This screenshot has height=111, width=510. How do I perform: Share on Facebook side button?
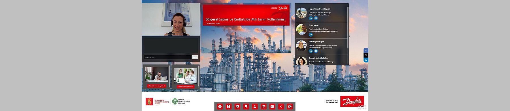tap(366, 51)
